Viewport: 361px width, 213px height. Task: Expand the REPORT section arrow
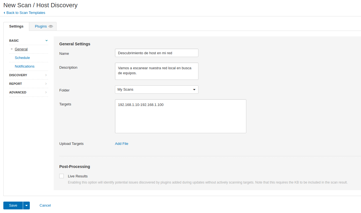coord(46,84)
